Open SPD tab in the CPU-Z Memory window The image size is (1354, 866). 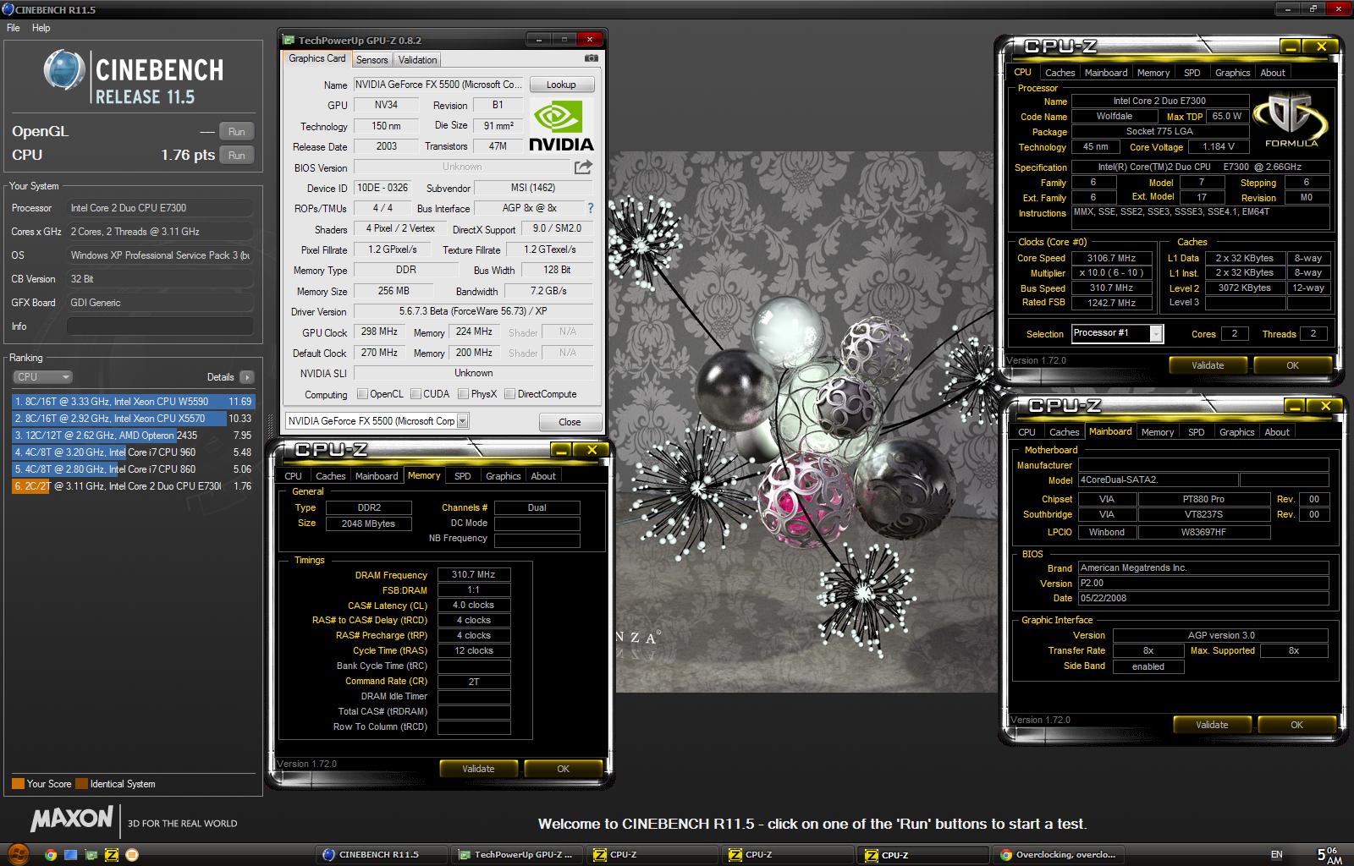[x=462, y=476]
